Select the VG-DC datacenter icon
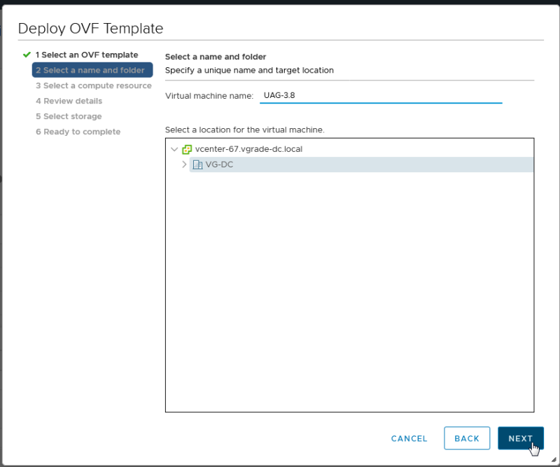Viewport: 560px width, 467px height. coord(197,165)
